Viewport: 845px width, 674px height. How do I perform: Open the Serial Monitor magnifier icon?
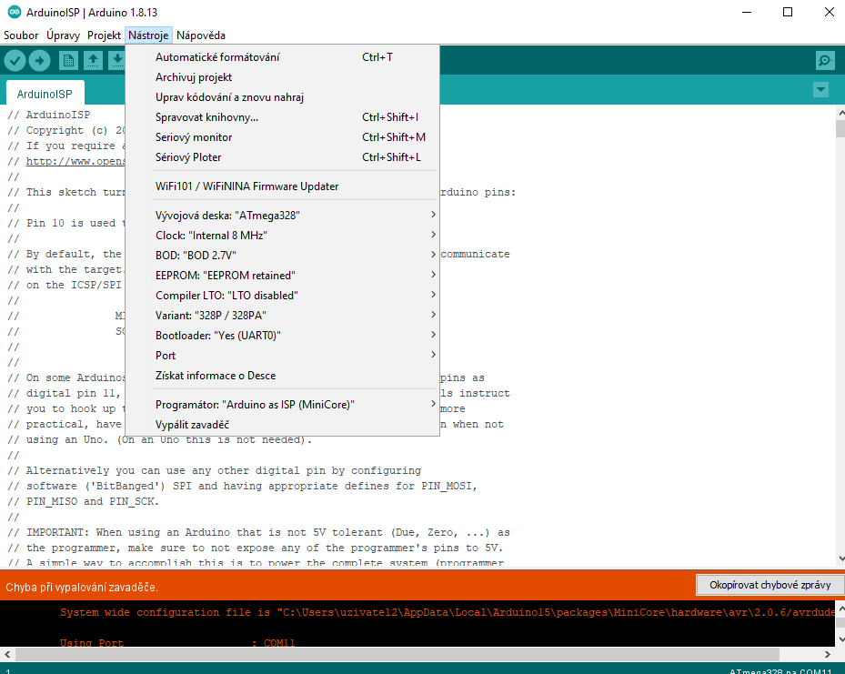coord(824,61)
